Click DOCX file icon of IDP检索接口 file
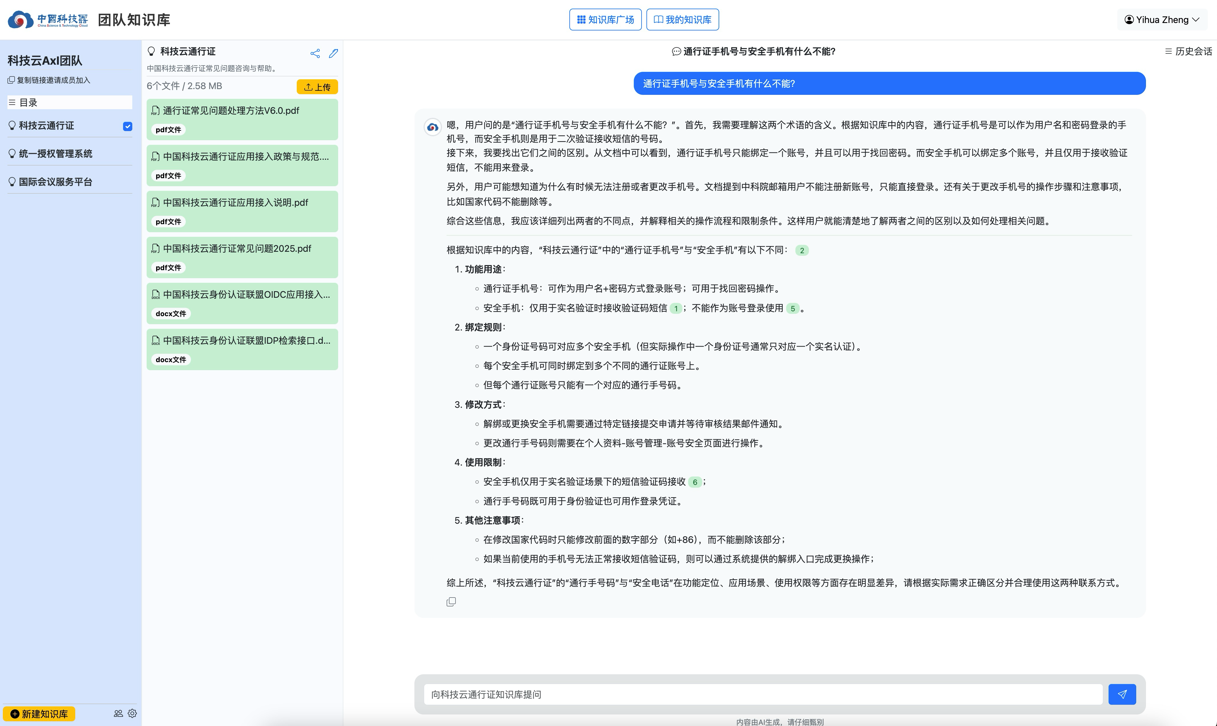This screenshot has height=726, width=1217. [x=156, y=341]
